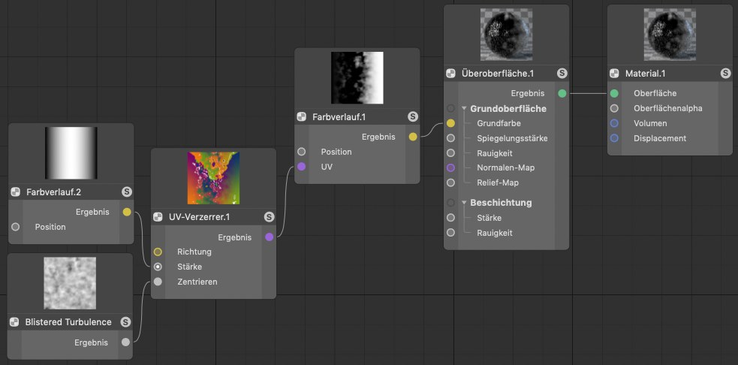Screen dimensions: 738x365
Task: Click the node-type icon of Material.1
Action: point(614,74)
